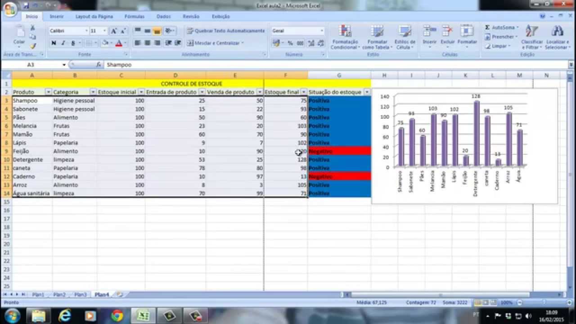Image resolution: width=576 pixels, height=324 pixels.
Task: Open the Estoque final filter dropdown
Action: click(x=304, y=92)
